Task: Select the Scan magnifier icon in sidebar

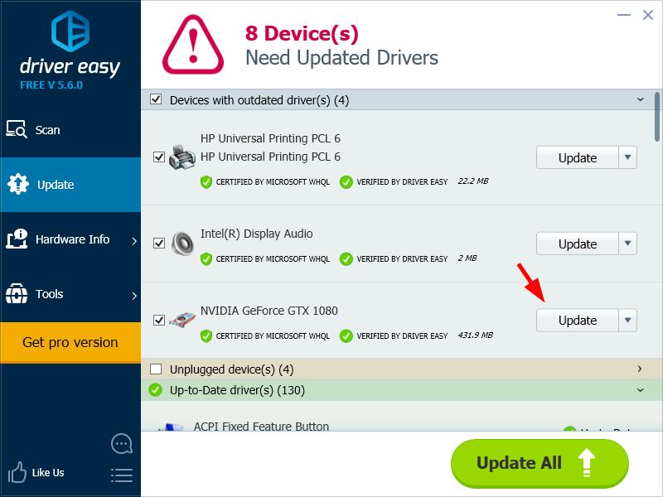Action: click(x=17, y=129)
